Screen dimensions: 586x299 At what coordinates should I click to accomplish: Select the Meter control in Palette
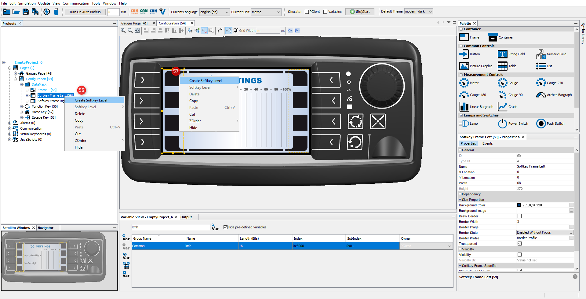(x=464, y=83)
